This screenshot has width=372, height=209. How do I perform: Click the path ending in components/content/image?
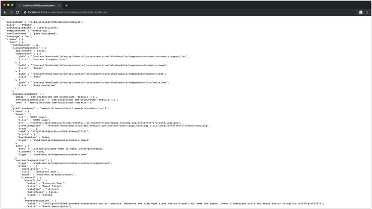click(x=99, y=65)
